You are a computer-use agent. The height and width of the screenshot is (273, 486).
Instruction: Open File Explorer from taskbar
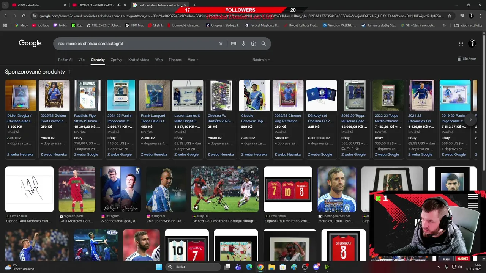tap(271, 267)
